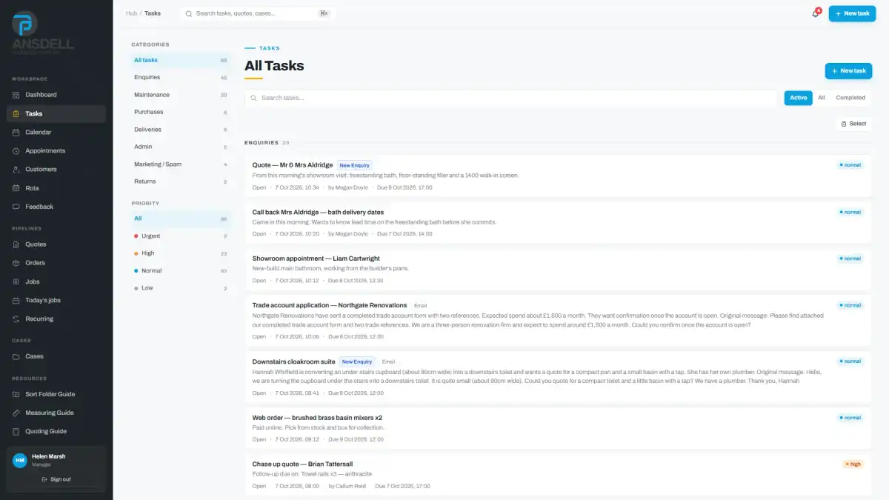
Task: Select All under Priority filter
Action: pos(181,219)
